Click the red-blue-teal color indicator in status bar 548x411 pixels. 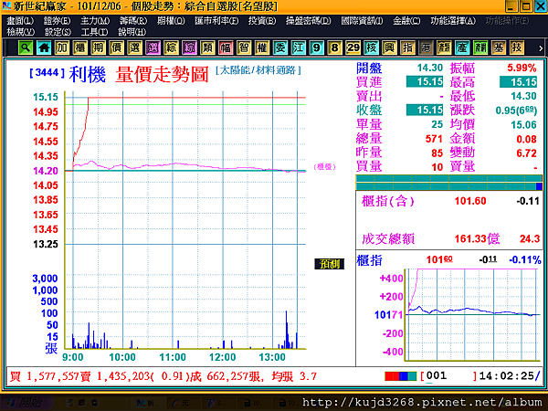click(x=401, y=376)
